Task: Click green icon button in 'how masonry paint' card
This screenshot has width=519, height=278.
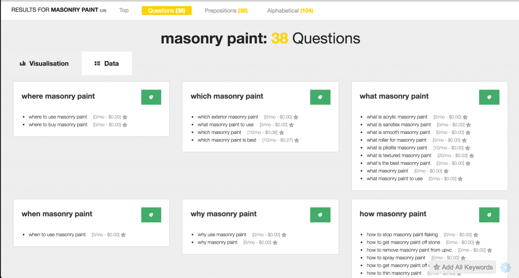Action: (489, 215)
